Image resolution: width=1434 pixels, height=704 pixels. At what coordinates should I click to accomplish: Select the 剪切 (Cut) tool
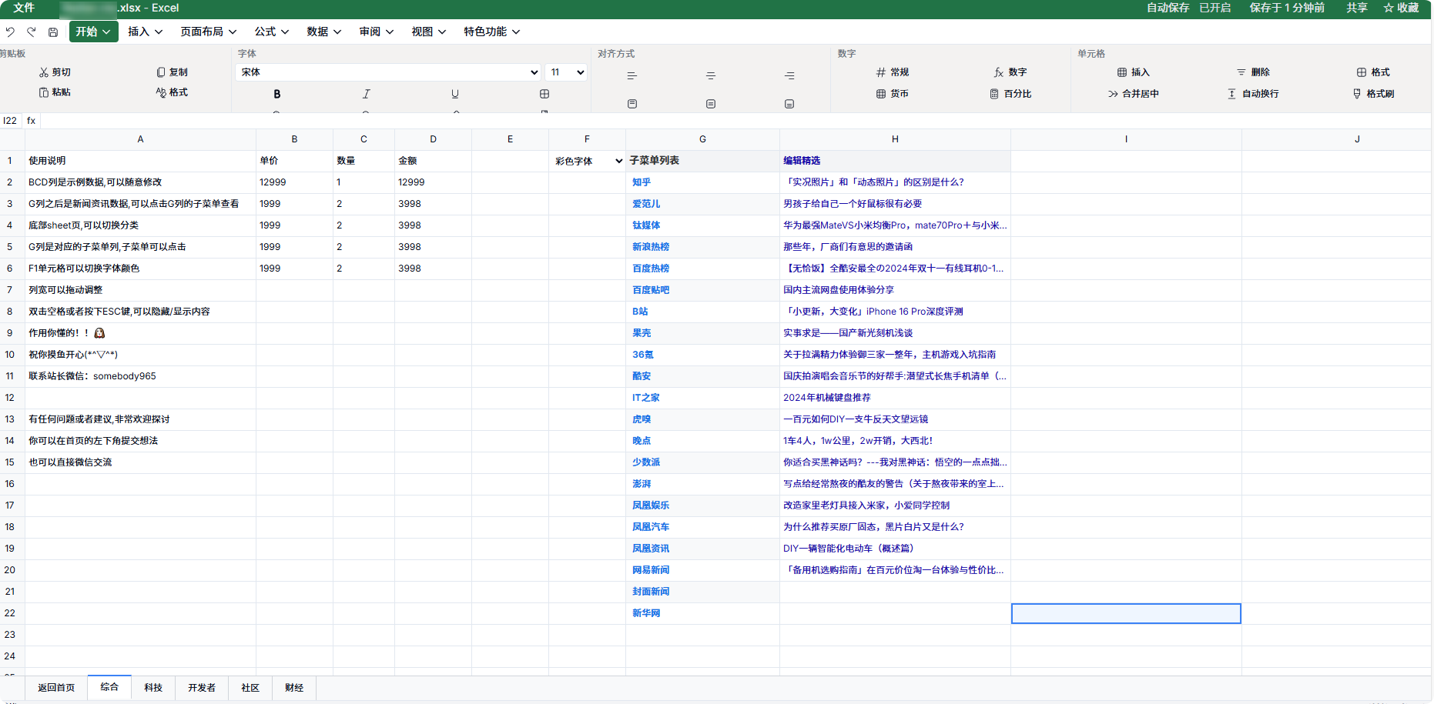click(x=54, y=72)
